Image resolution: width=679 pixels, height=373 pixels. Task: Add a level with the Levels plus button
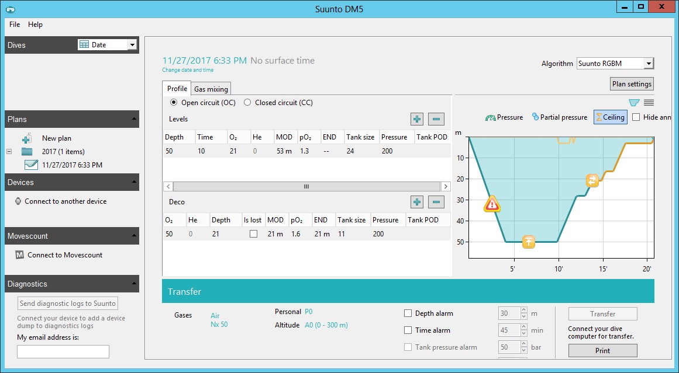[x=416, y=119]
